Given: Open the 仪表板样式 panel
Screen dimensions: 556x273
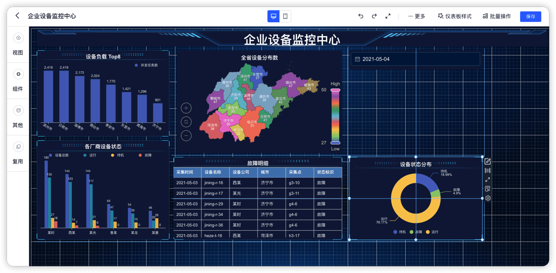Looking at the screenshot, I should coord(454,16).
